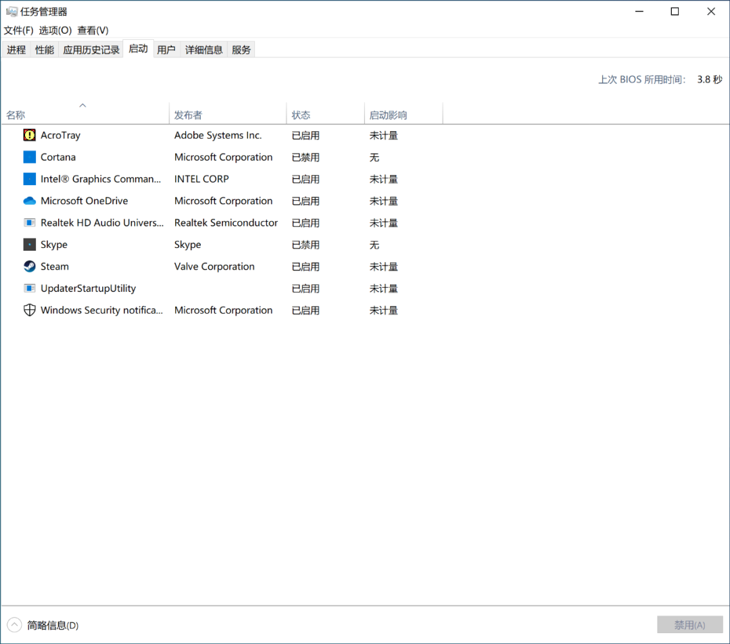Close the Task Manager window
This screenshot has height=644, width=730.
[x=711, y=11]
